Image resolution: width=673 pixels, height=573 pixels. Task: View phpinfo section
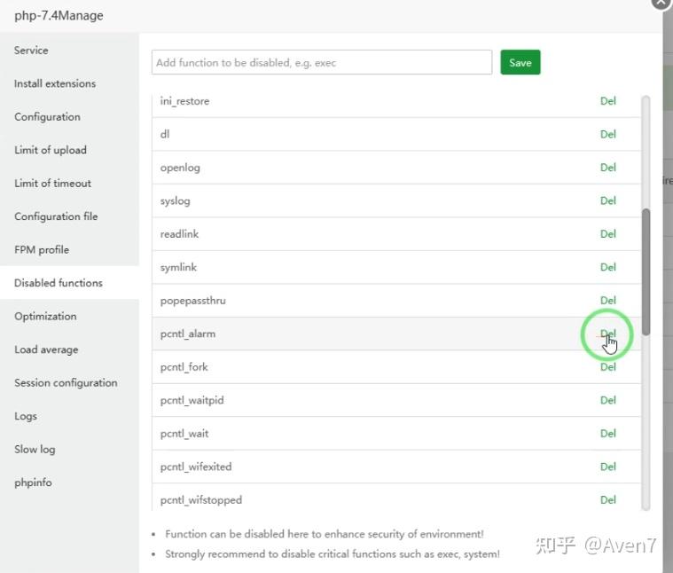click(33, 483)
